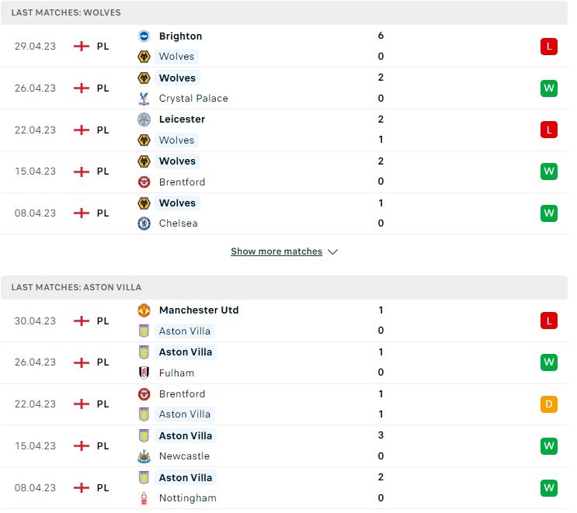
Task: Click the Newcastle club crest icon
Action: tap(144, 456)
